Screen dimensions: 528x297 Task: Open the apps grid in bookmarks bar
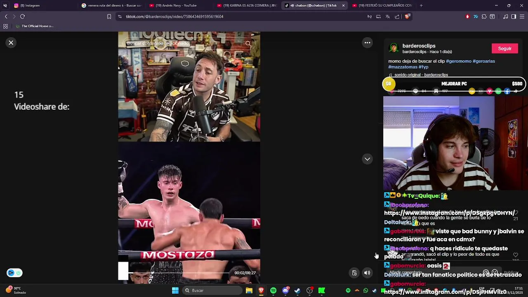(5, 26)
